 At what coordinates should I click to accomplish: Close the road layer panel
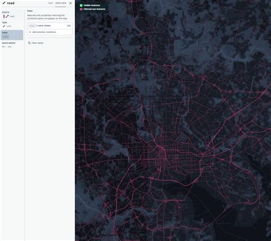click(x=70, y=3)
